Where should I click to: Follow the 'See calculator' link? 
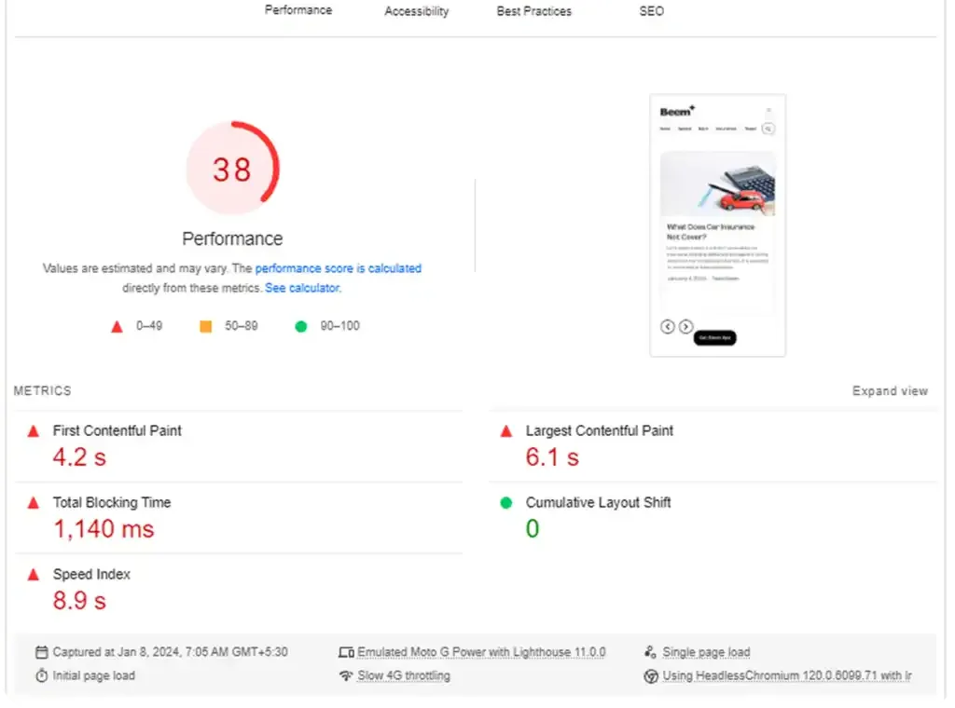(302, 288)
